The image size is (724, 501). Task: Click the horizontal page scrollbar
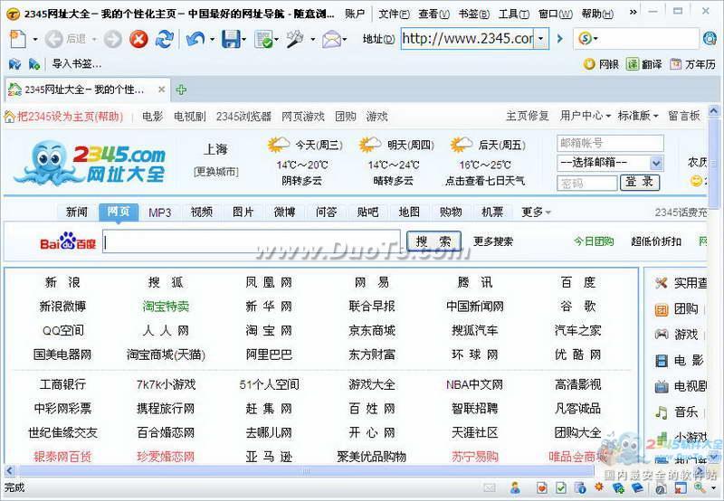[305, 471]
